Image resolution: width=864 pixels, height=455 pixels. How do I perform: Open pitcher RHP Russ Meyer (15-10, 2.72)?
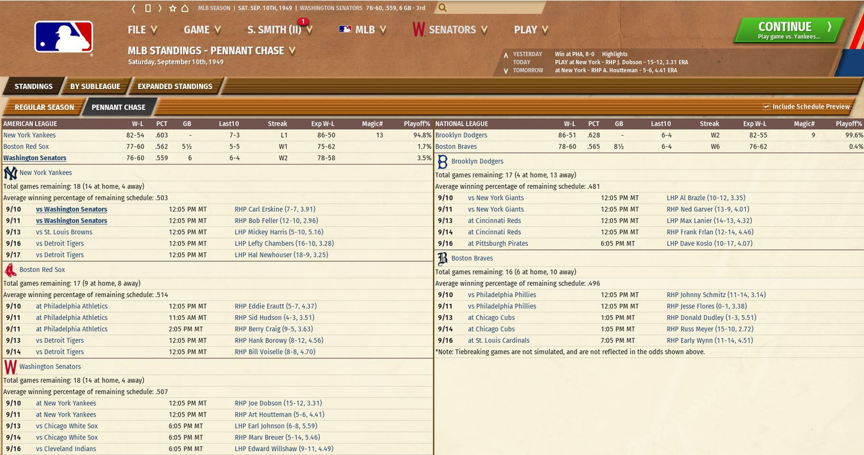(710, 329)
